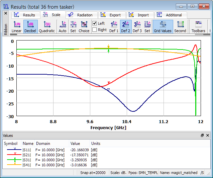Open the Choice scale selector
This screenshot has height=178, width=213.
[84, 27]
